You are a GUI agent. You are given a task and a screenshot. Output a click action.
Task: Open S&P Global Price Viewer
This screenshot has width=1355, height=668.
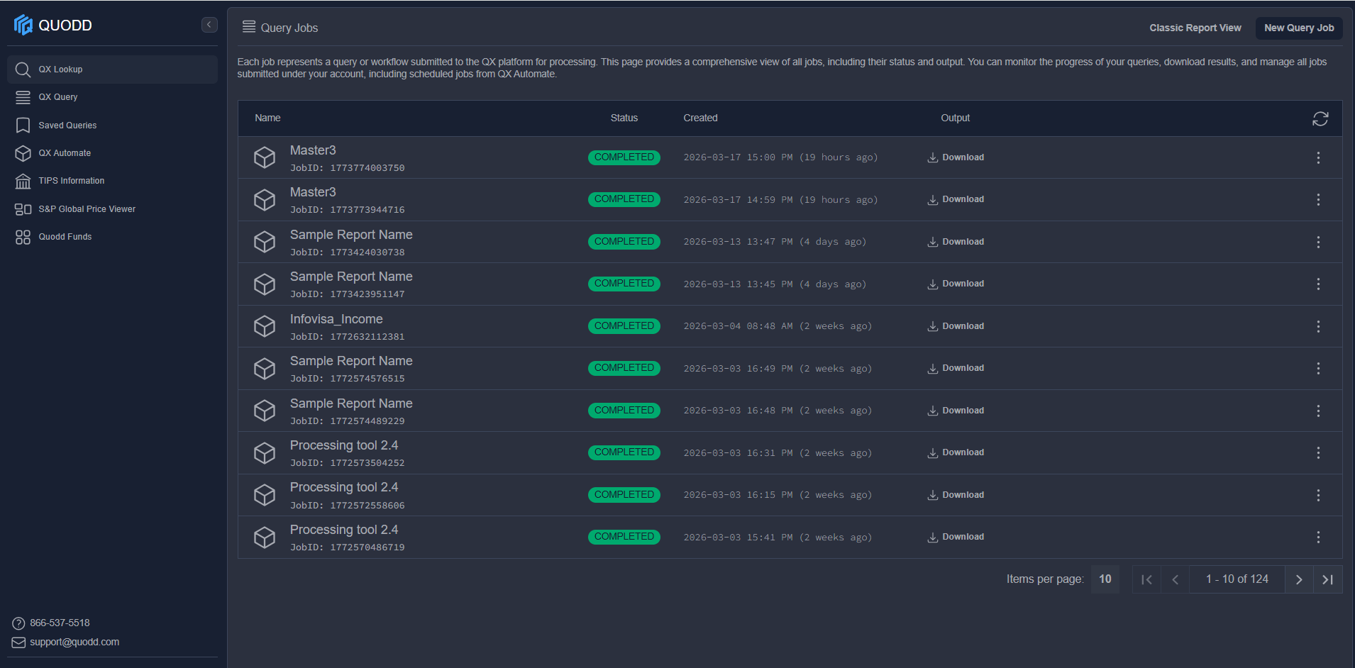point(112,209)
